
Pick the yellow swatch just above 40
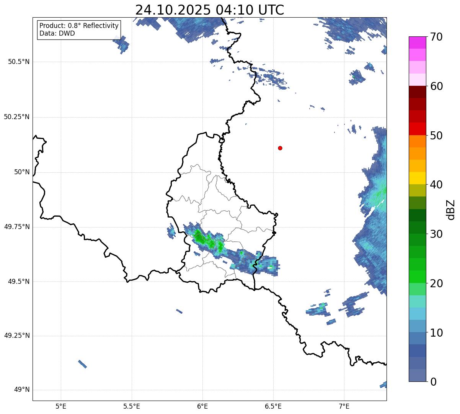click(417, 178)
